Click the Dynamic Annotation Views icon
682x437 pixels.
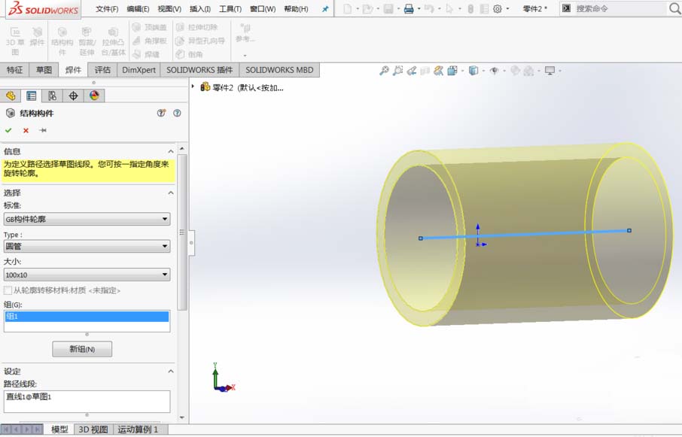click(438, 71)
